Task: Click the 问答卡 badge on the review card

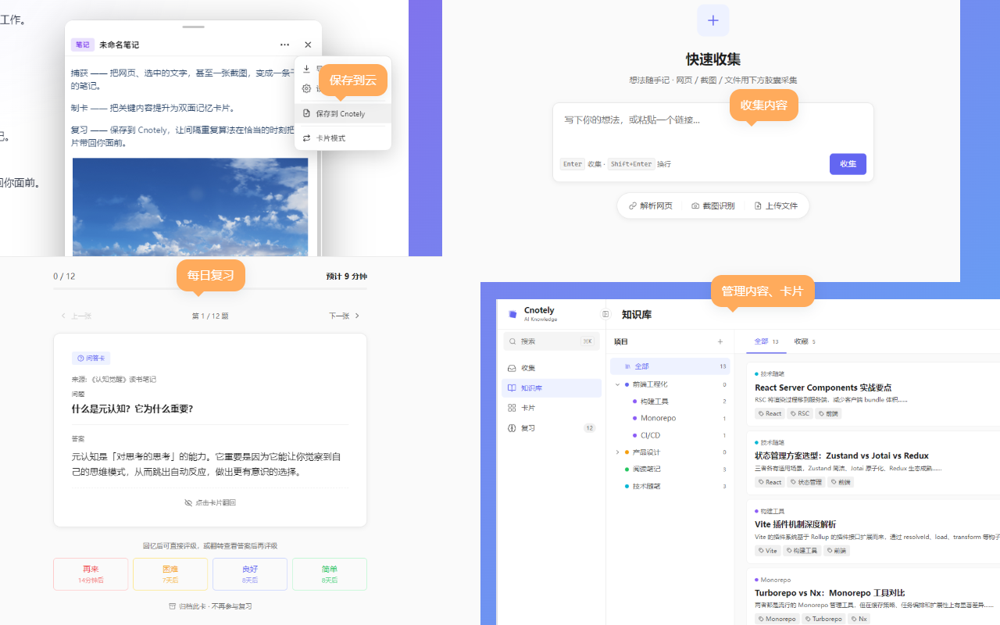Action: [x=91, y=359]
